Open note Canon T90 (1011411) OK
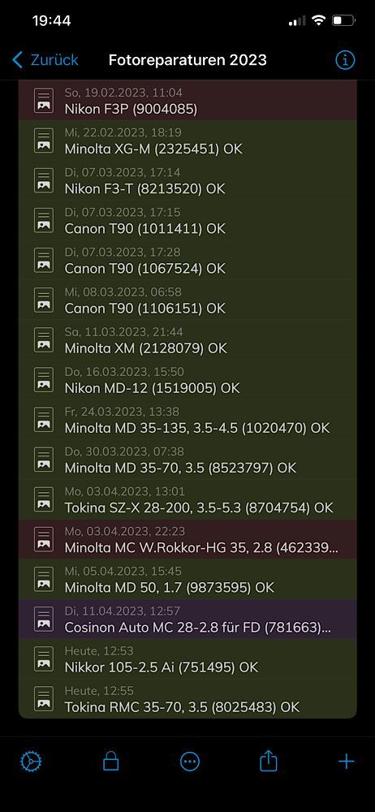Screen dimensions: 375x812 pyautogui.click(x=187, y=220)
